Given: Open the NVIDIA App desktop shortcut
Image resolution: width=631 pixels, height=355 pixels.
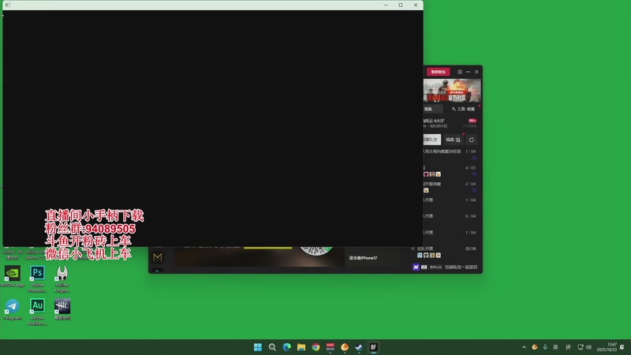Looking at the screenshot, I should tap(12, 276).
